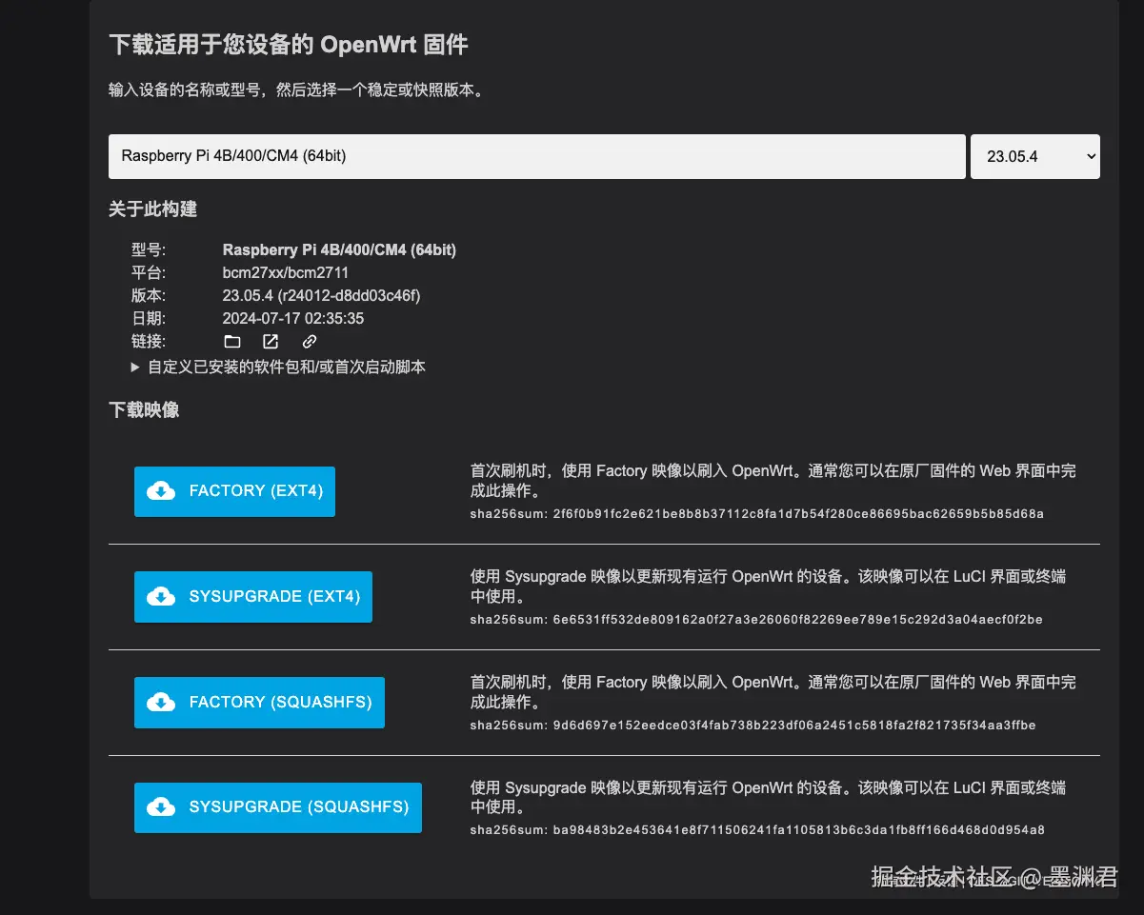Click the cloud download icon on SYSUPGRADE (SQUASHFS)

161,807
